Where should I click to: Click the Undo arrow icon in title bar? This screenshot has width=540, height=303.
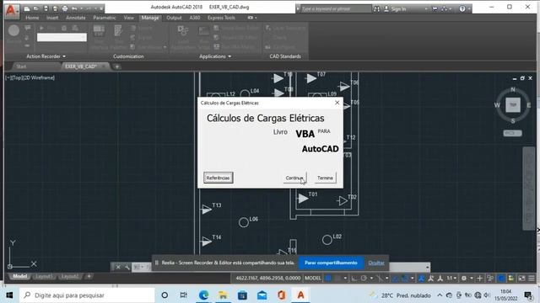74,8
